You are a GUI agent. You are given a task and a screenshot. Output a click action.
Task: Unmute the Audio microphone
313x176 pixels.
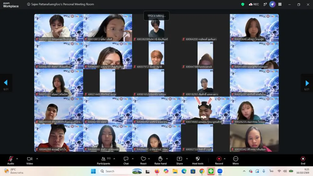[x=11, y=160]
